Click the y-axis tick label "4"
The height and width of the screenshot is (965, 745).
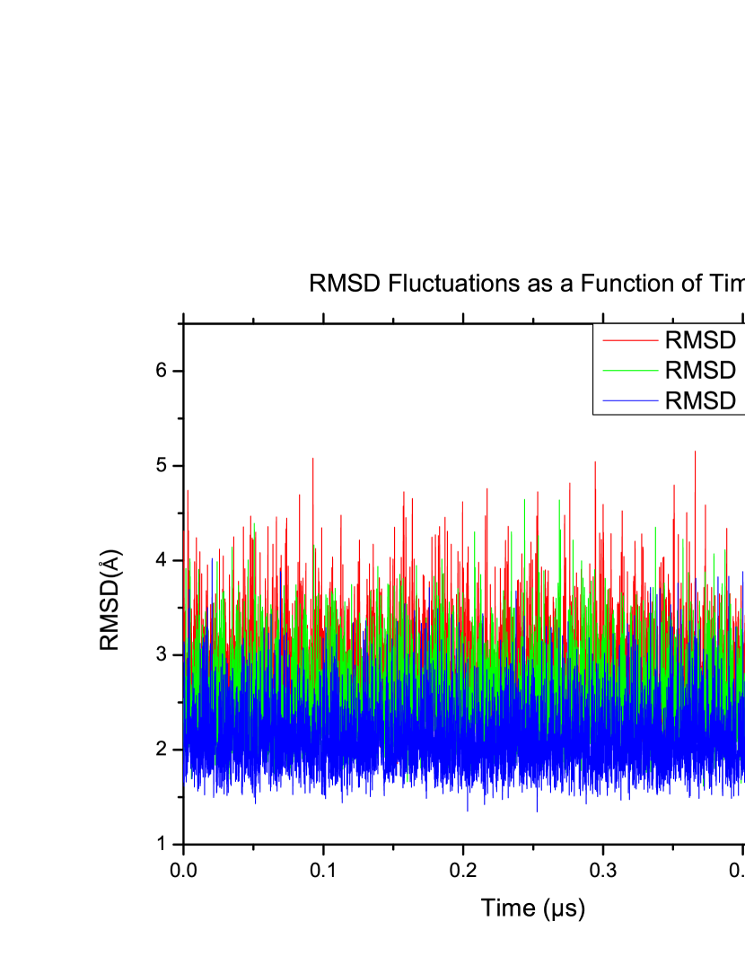[x=162, y=560]
